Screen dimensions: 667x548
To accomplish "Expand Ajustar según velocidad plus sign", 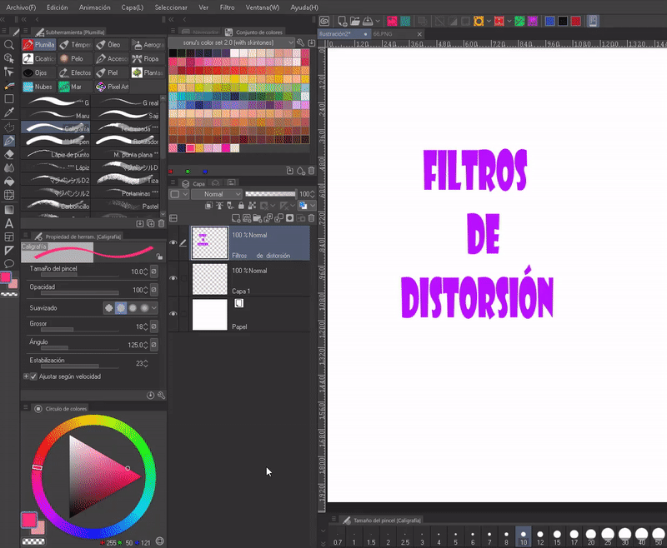I will click(x=27, y=376).
